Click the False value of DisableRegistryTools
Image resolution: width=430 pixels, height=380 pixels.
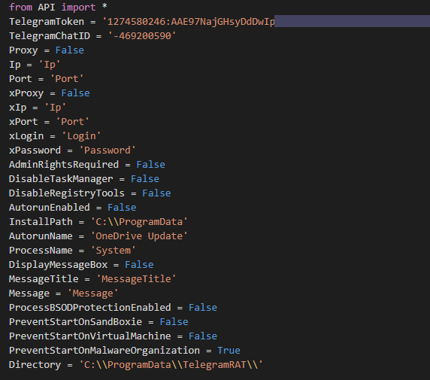pos(156,193)
